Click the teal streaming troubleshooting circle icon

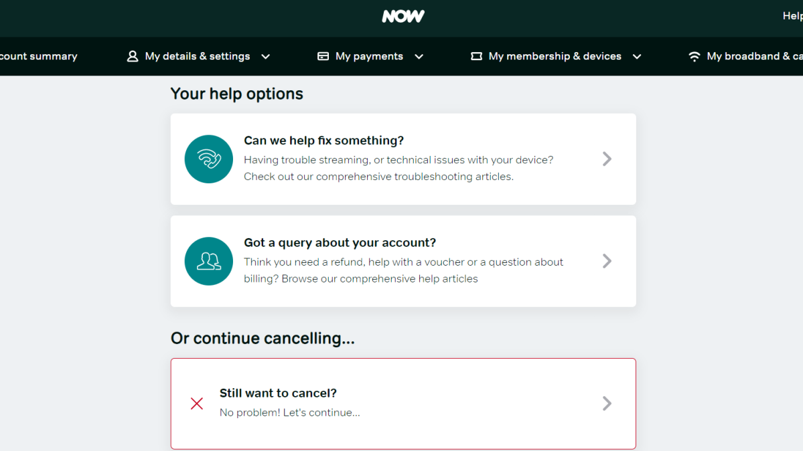point(208,159)
